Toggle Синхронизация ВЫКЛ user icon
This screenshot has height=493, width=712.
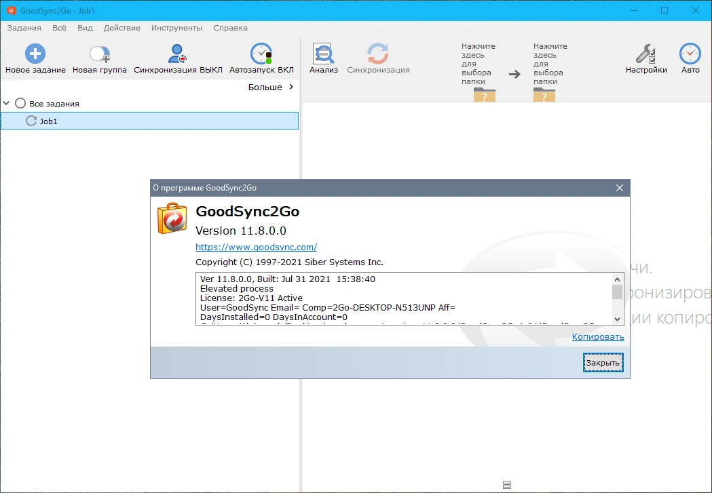coord(177,54)
